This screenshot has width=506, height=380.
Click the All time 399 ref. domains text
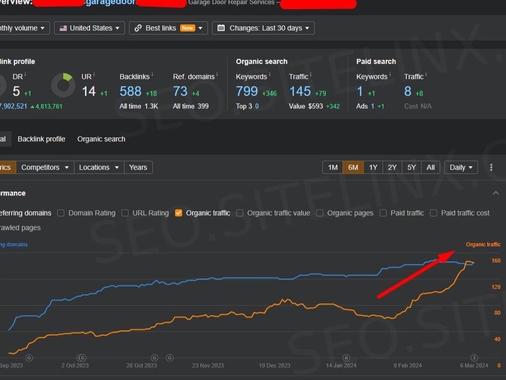tap(191, 106)
